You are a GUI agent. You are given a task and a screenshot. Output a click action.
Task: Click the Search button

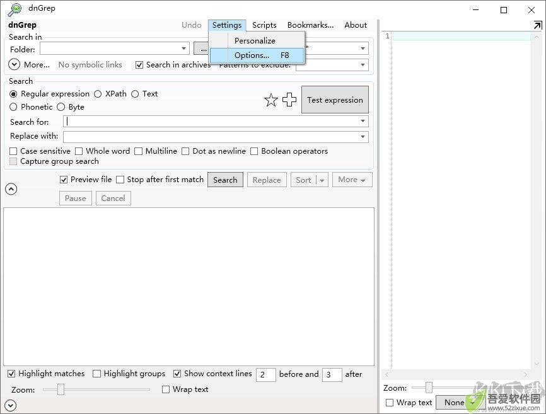[225, 180]
